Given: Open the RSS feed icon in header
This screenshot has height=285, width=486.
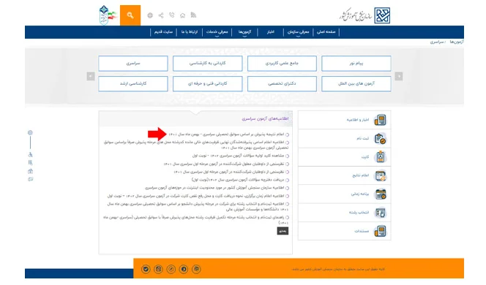Looking at the screenshot, I should tap(193, 15).
